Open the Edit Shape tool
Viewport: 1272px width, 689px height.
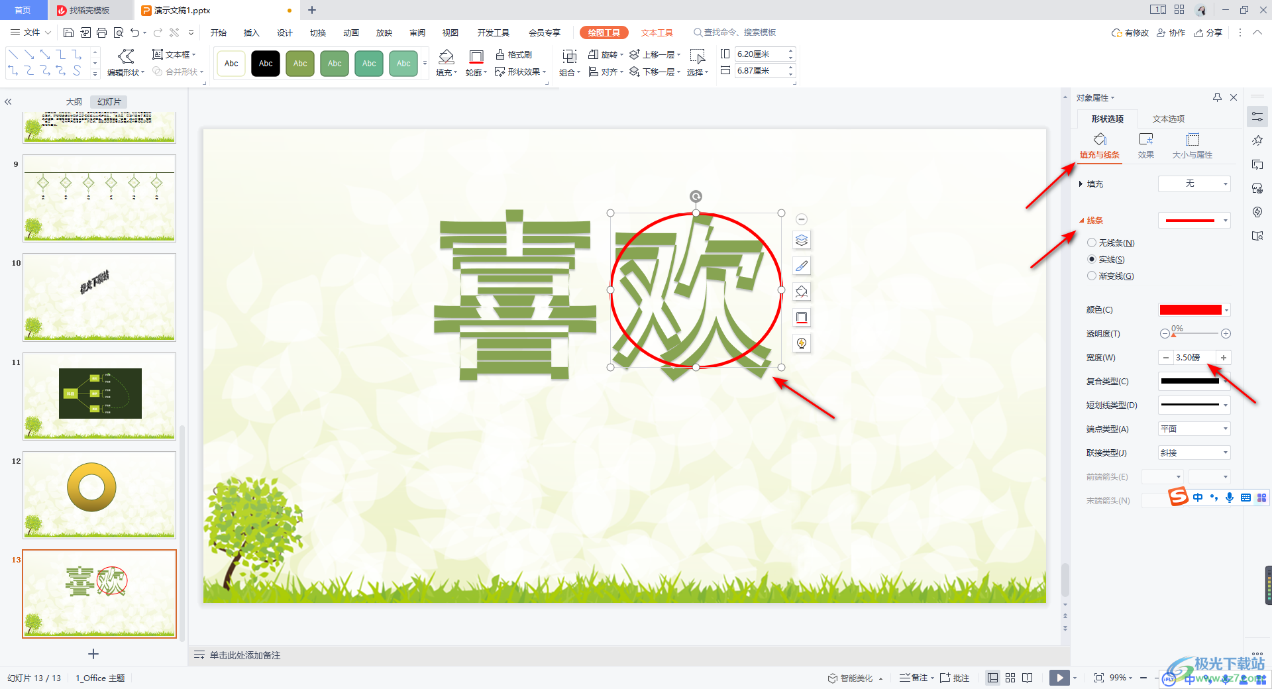(126, 63)
